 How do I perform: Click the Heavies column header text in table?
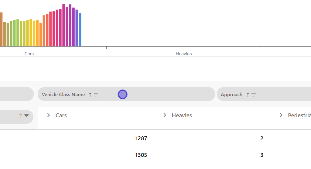(x=182, y=115)
